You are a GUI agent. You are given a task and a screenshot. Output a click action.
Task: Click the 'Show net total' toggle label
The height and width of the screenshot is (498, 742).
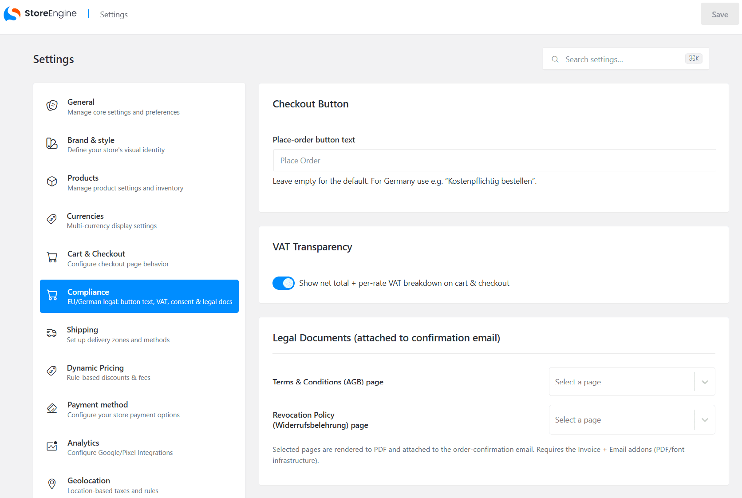[404, 283]
